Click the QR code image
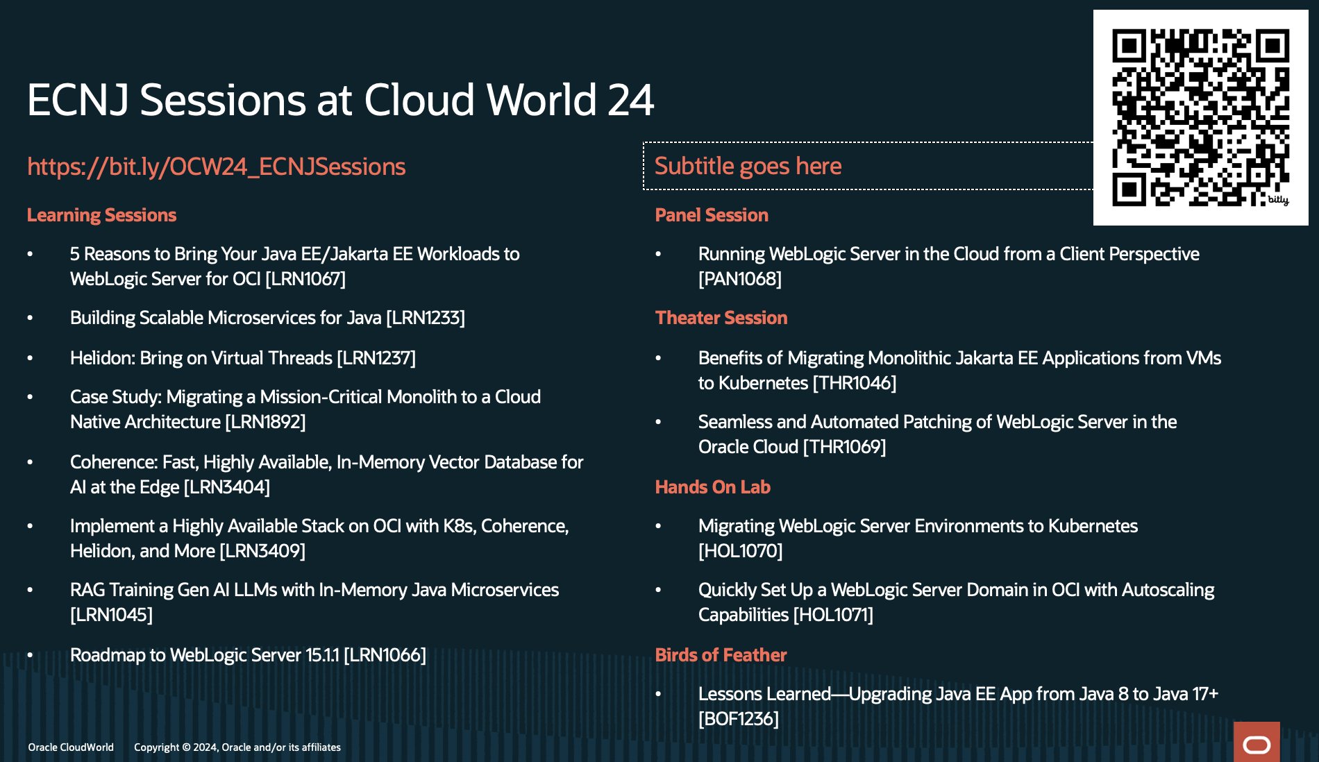1319x762 pixels. point(1200,117)
